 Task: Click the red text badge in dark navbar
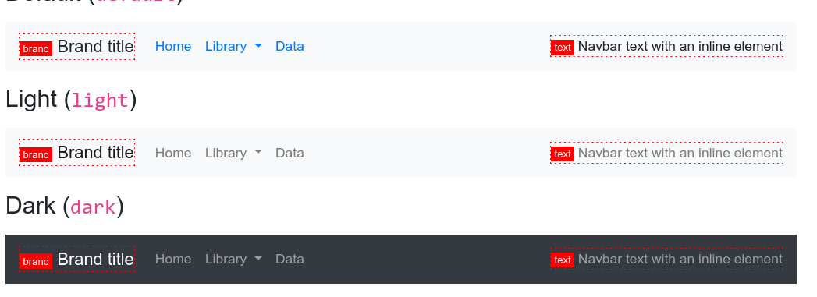click(563, 260)
